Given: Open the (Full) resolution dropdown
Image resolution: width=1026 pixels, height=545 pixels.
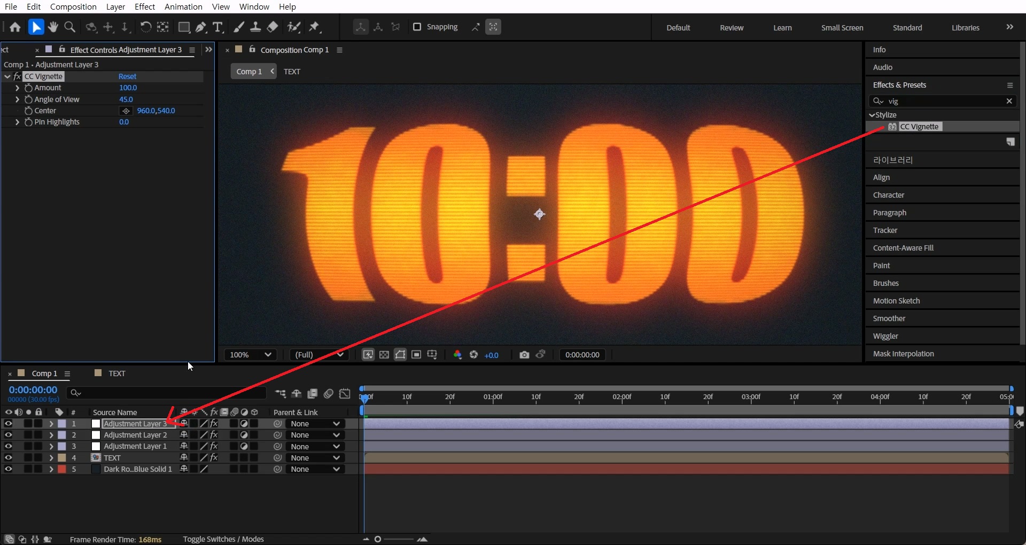Looking at the screenshot, I should pyautogui.click(x=318, y=355).
